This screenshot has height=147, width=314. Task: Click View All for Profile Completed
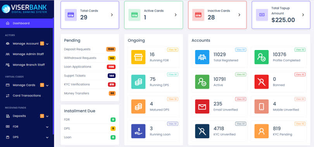pos(300,50)
